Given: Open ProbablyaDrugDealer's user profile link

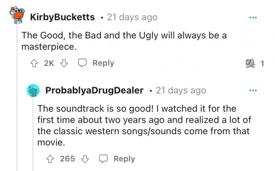Looking at the screenshot, I should [x=95, y=91].
